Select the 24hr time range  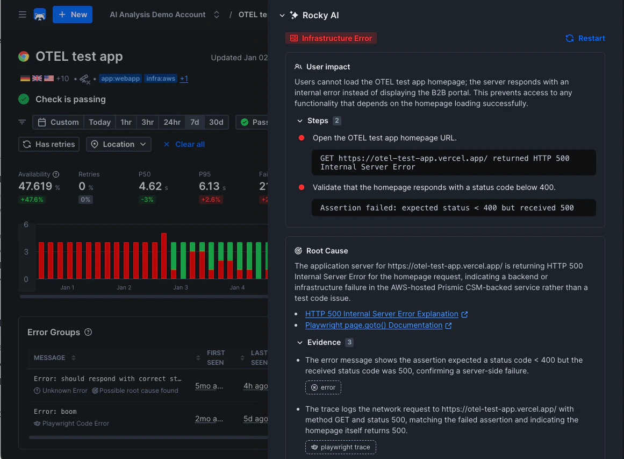point(171,122)
